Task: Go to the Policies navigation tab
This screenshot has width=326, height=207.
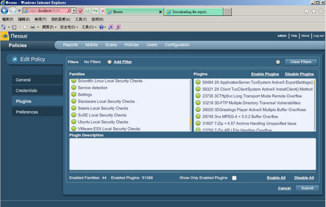Action: tap(131, 45)
